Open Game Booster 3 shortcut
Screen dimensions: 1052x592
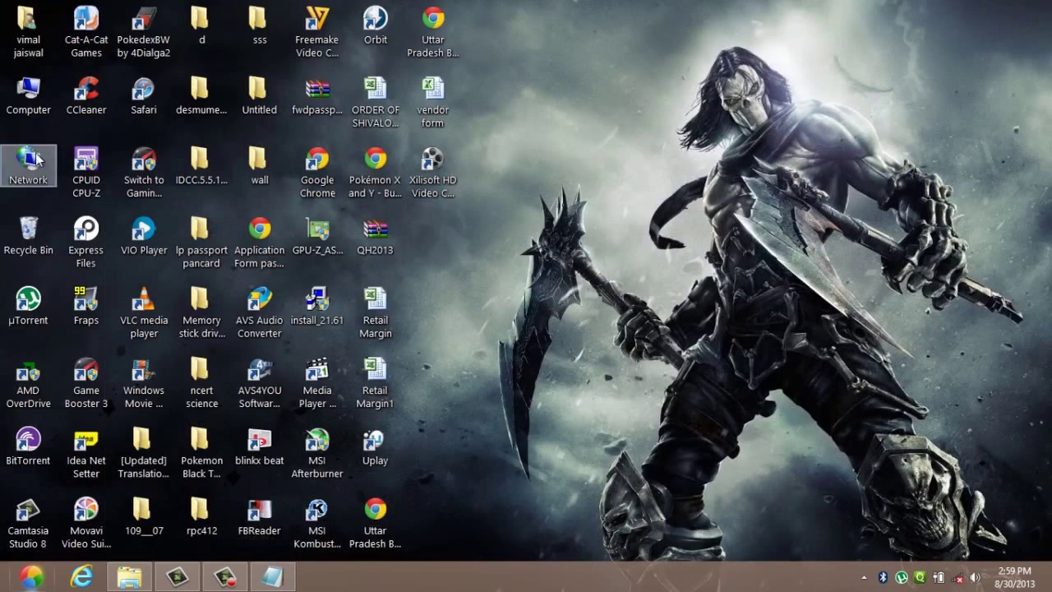[86, 383]
